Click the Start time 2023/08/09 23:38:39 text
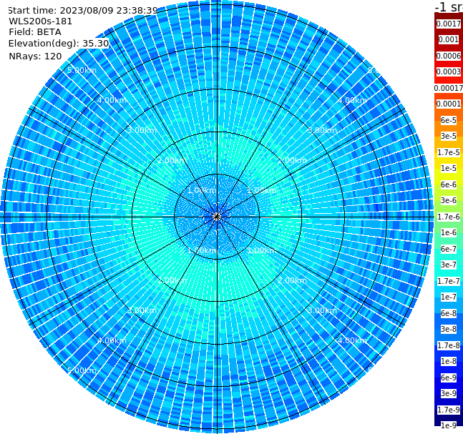Screen dimensions: 463x434 coord(82,11)
